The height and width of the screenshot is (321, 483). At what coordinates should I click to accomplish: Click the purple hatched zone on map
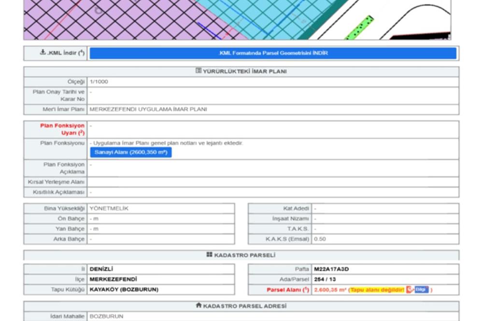(x=97, y=22)
